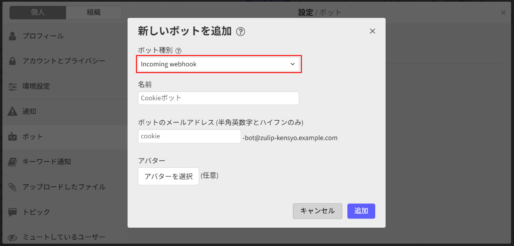Open ミュートしているユーザー in the sidebar
Image resolution: width=514 pixels, height=246 pixels.
[64, 237]
